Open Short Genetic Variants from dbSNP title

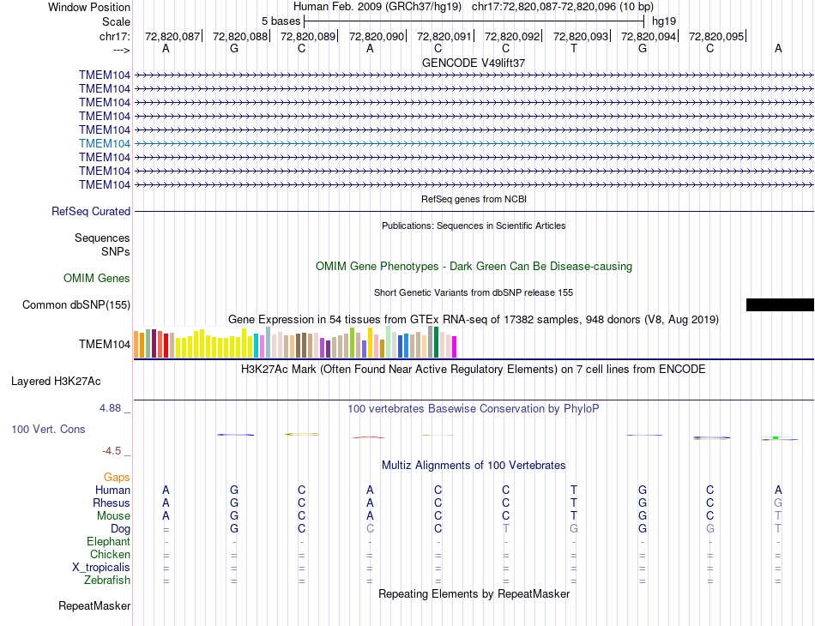[474, 292]
